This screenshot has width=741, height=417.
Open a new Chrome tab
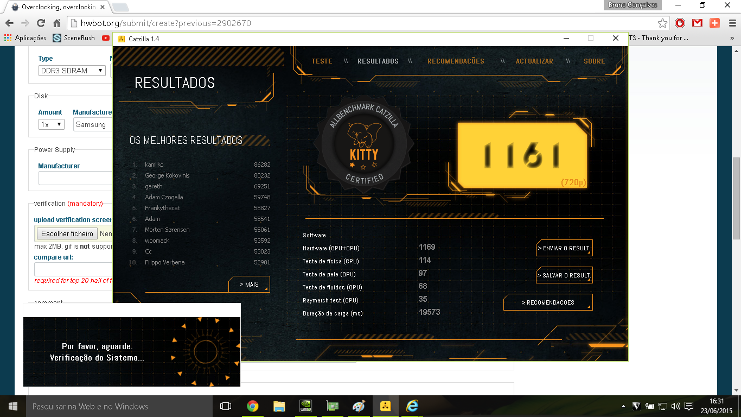(x=120, y=8)
